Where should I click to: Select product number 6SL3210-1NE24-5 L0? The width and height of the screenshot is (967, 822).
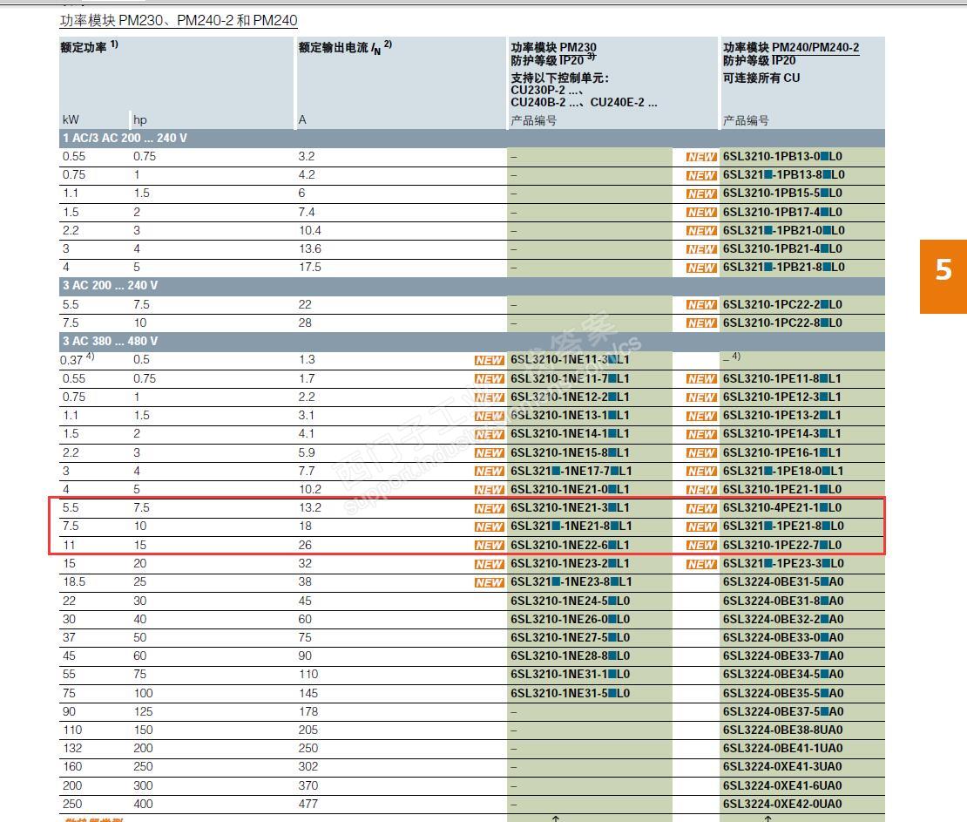tap(571, 601)
